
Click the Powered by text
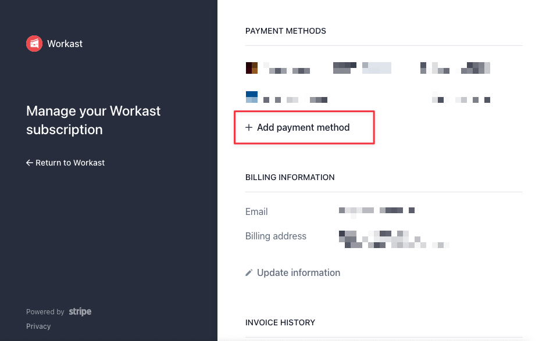[x=45, y=312]
